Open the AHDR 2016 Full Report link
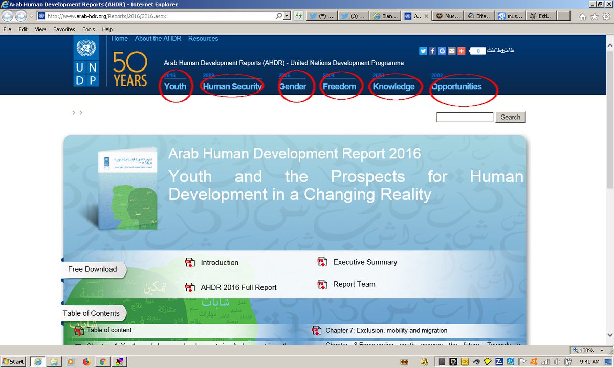The height and width of the screenshot is (368, 614). [x=238, y=287]
